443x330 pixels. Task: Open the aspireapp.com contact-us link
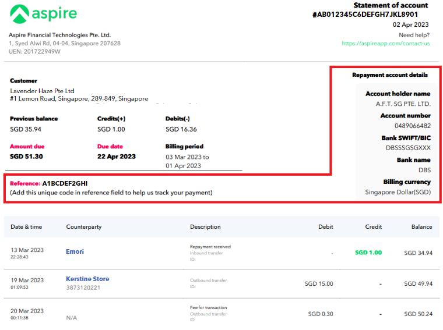point(386,44)
